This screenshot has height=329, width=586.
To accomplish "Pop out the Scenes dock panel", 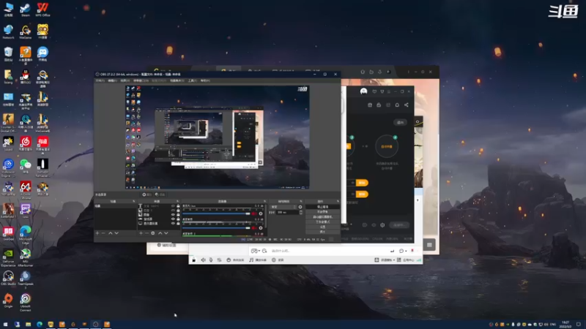I will click(x=134, y=202).
